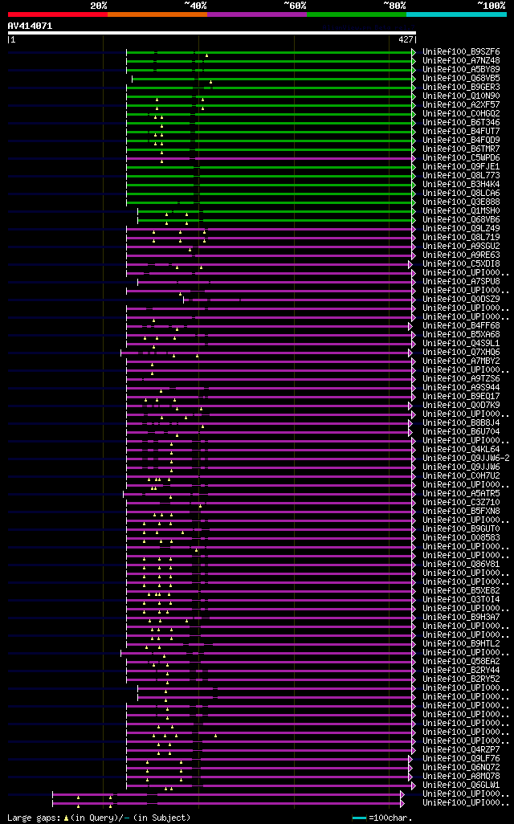514x824 pixels.
Task: Click the UniRef100_Q9FJE1 hit label
Action: click(461, 166)
